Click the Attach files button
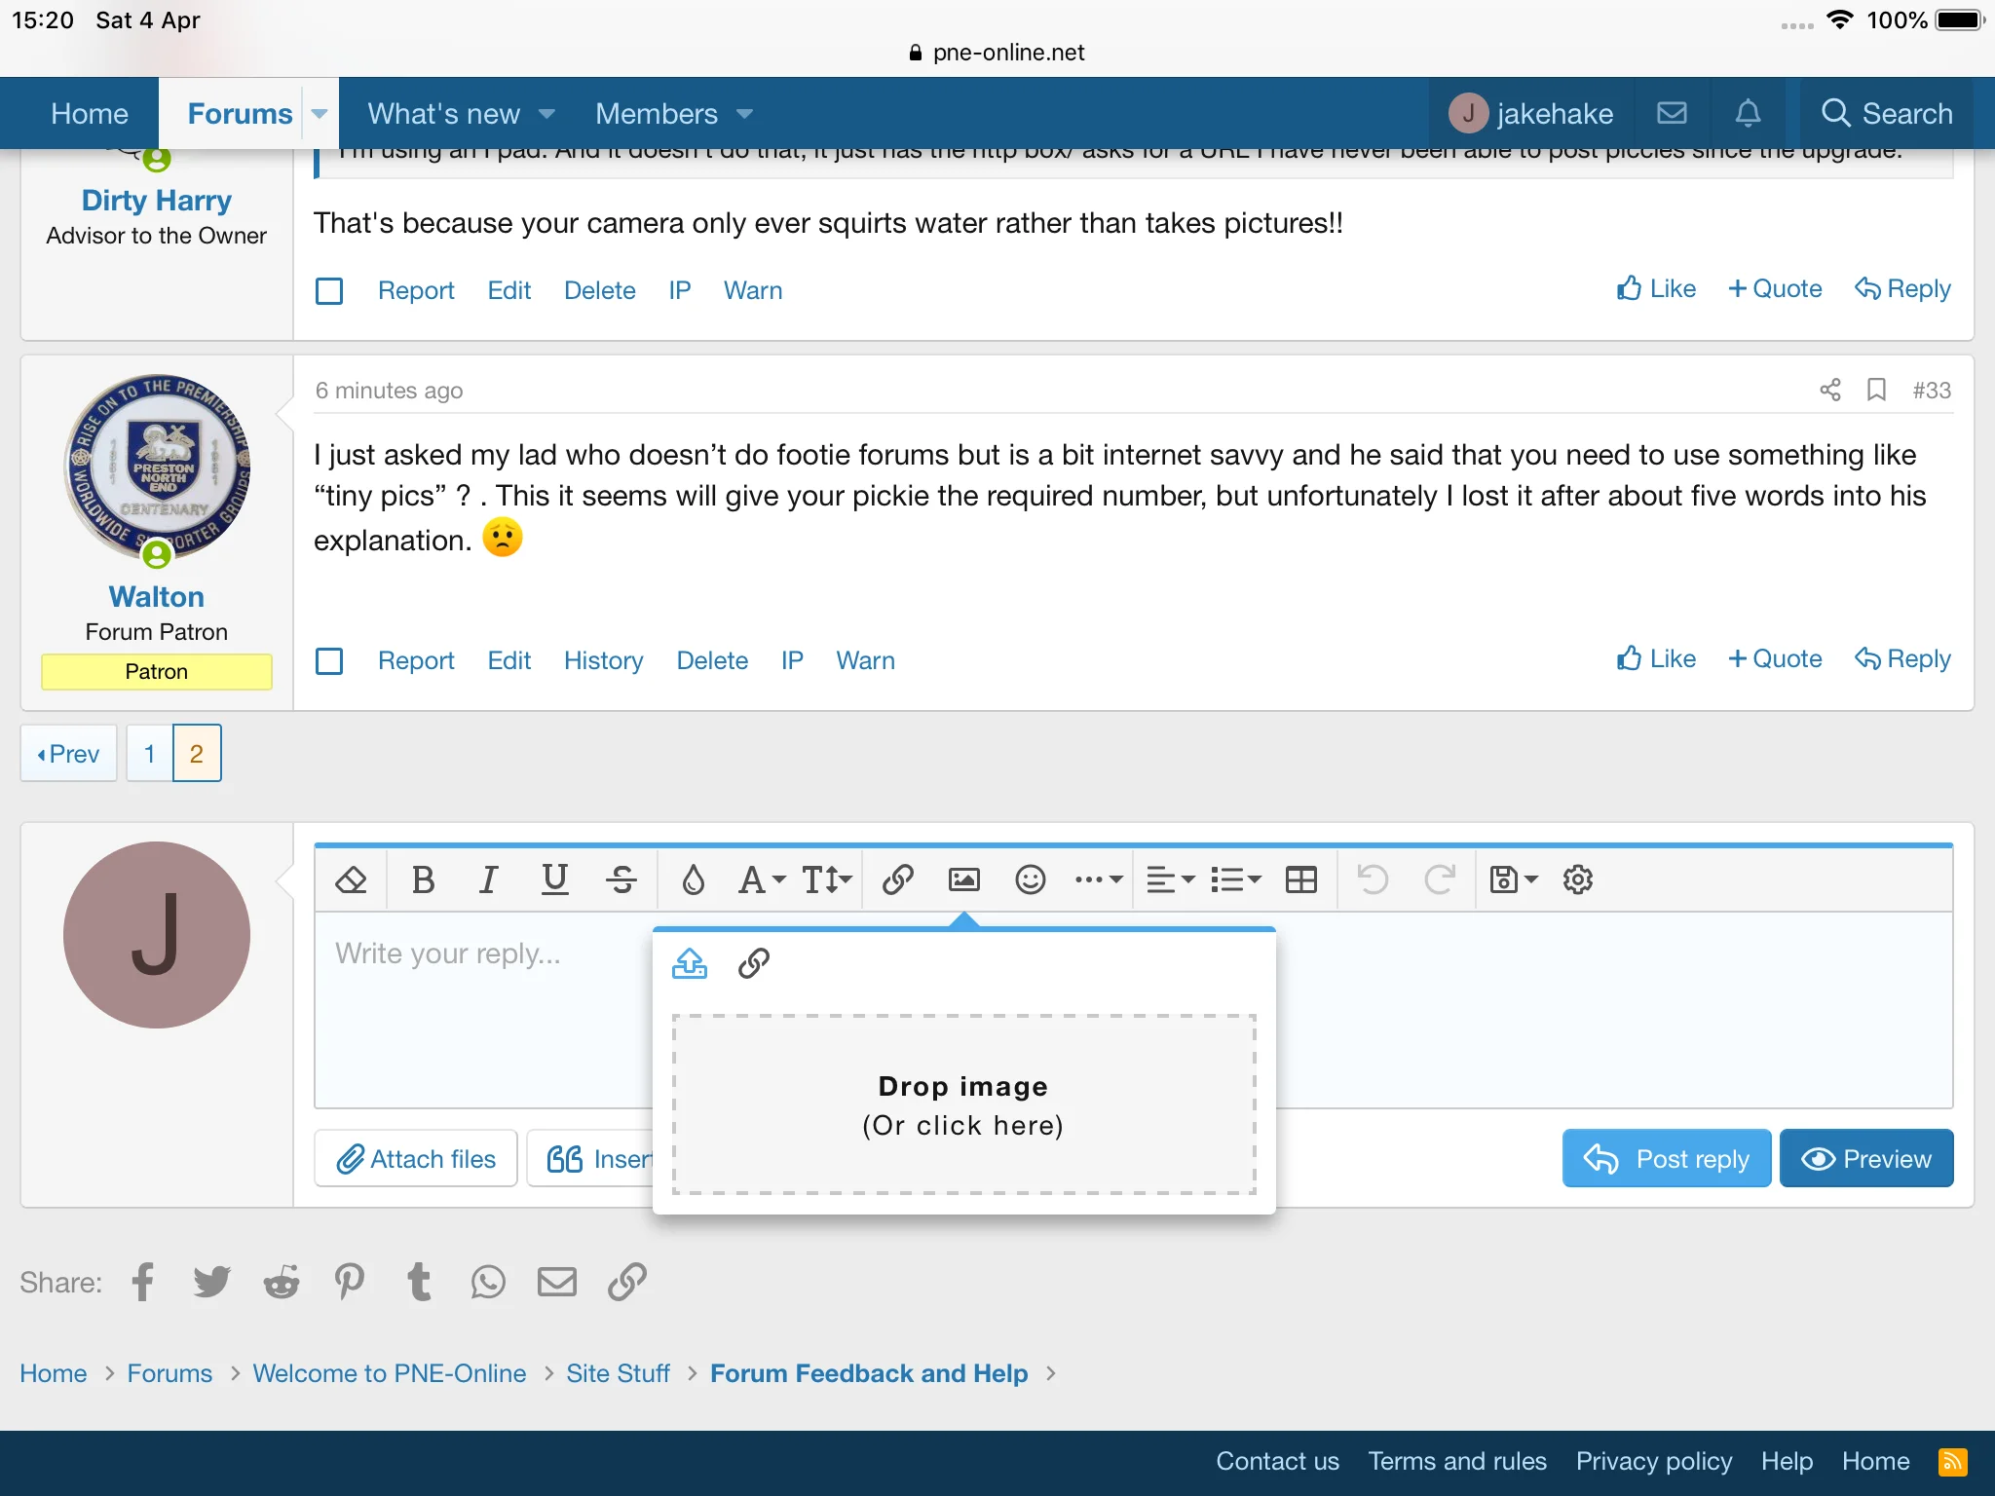 [416, 1158]
